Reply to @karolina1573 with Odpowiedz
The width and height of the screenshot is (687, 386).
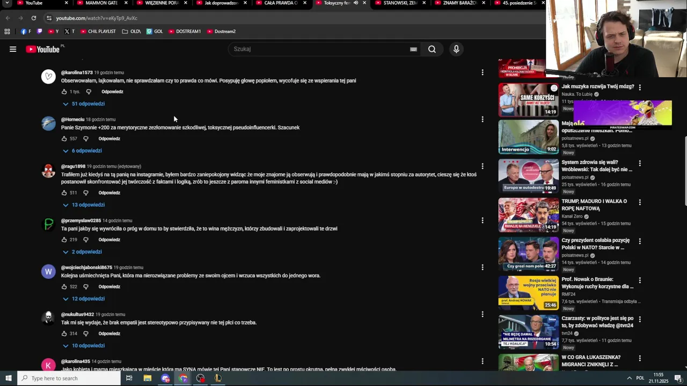(x=112, y=92)
